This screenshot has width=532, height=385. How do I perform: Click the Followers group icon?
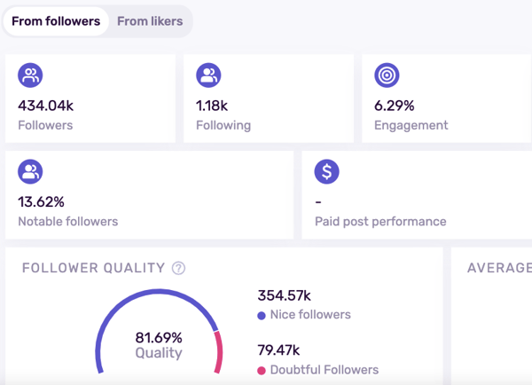click(x=30, y=76)
